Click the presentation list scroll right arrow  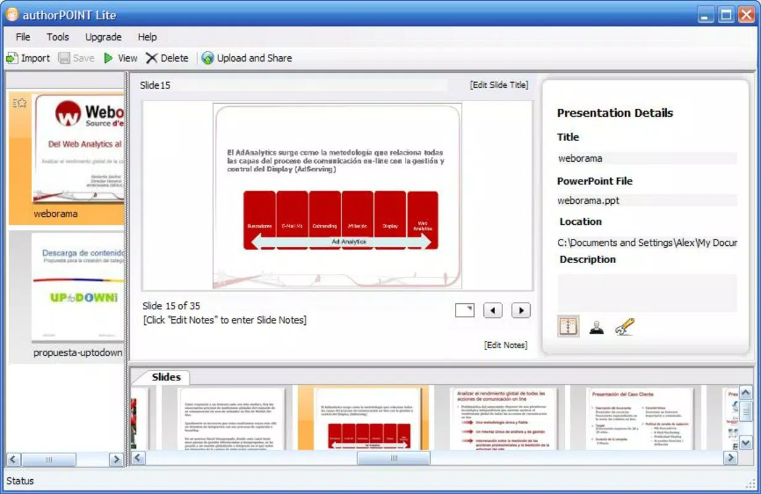click(115, 459)
